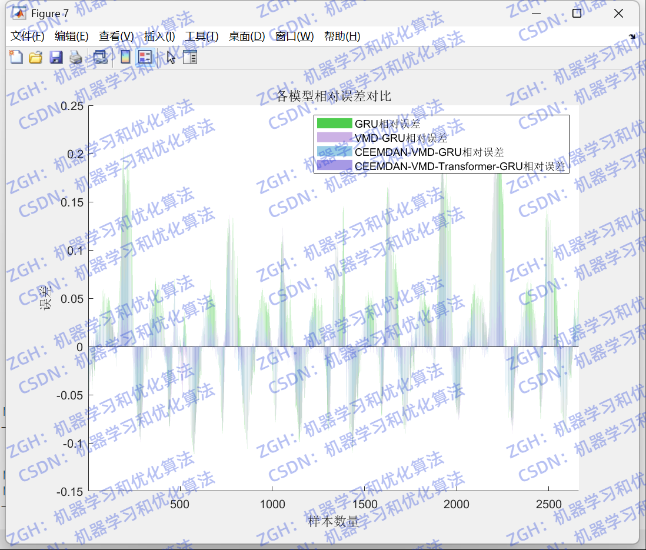The height and width of the screenshot is (550, 646).
Task: Activate the Edit Plot arrow tool
Action: pos(171,57)
